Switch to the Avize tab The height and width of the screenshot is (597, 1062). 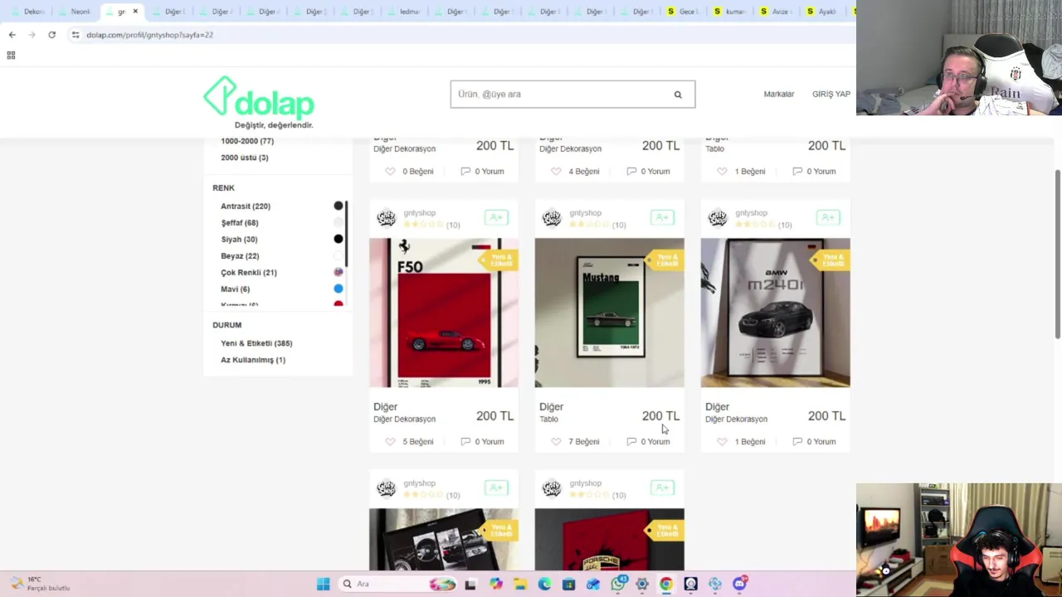pyautogui.click(x=777, y=12)
